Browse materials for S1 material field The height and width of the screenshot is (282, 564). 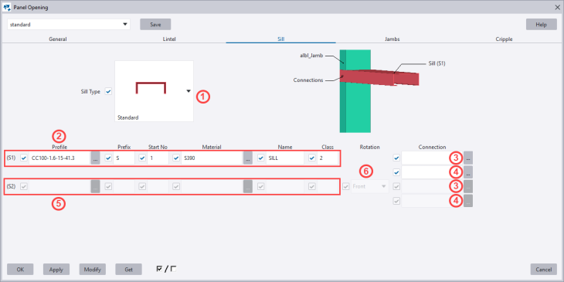(x=248, y=158)
